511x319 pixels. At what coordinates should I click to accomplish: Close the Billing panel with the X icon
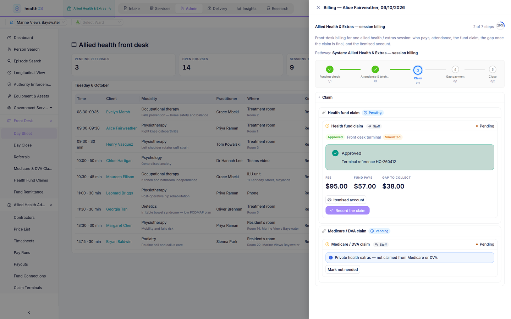coord(318,7)
